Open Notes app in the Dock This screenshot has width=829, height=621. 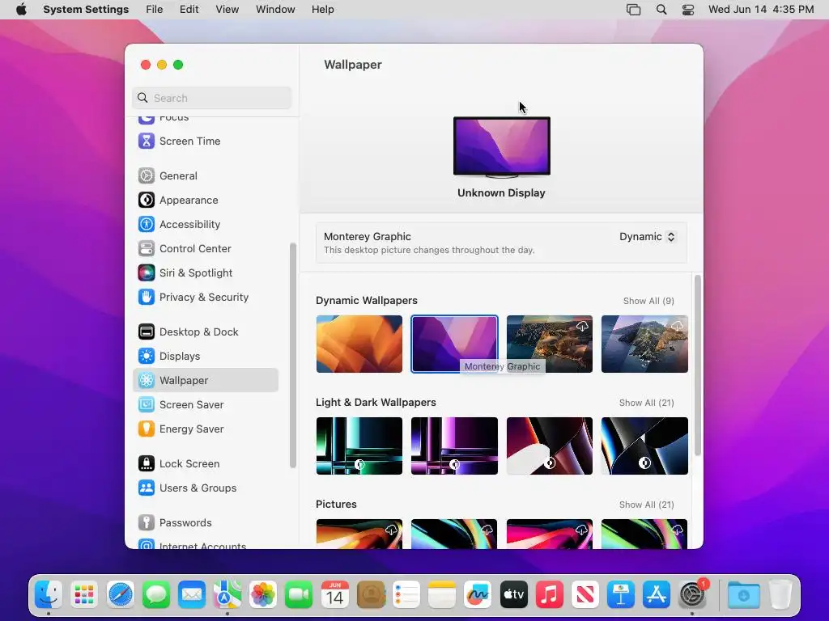pyautogui.click(x=442, y=594)
